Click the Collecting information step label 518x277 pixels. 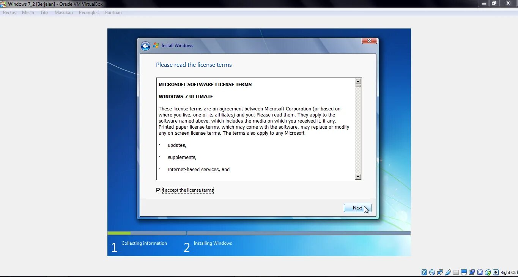pyautogui.click(x=144, y=243)
